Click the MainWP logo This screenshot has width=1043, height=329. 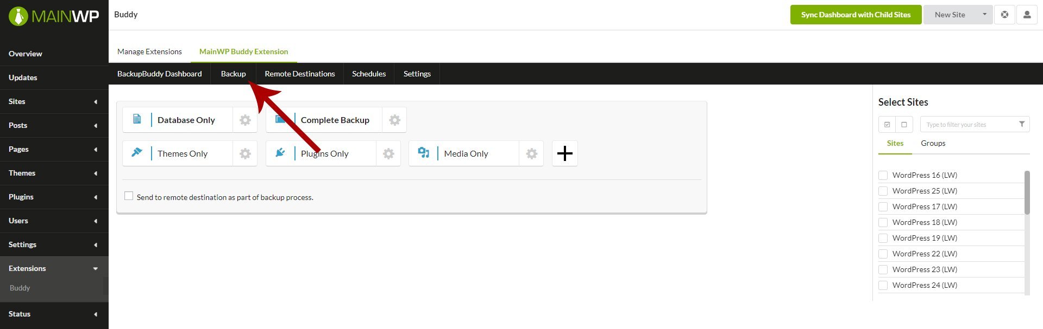(54, 16)
